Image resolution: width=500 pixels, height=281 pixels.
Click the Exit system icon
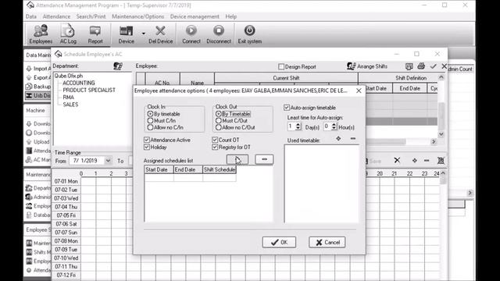(x=250, y=34)
